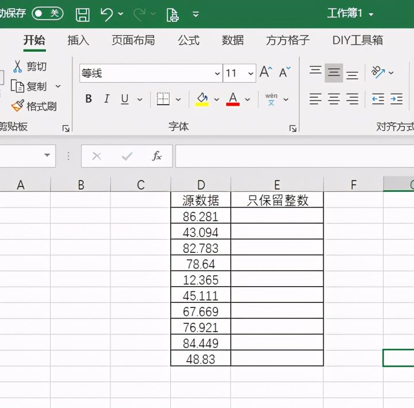The width and height of the screenshot is (414, 408).
Task: Open Customize Quick Access Toolbar menu
Action: (195, 14)
